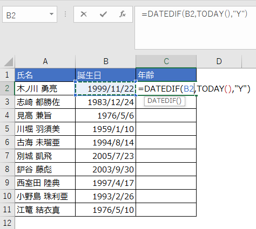Select the cell containing 2005/7/23
The width and height of the screenshot is (256, 229).
106,156
